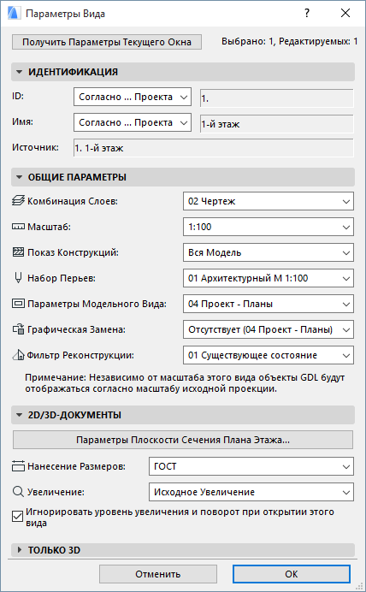Screen dimensions: 366x592
Task: Collapse the ОБЩИЕ ПАРАМЕТРЫ section
Action: coord(20,177)
